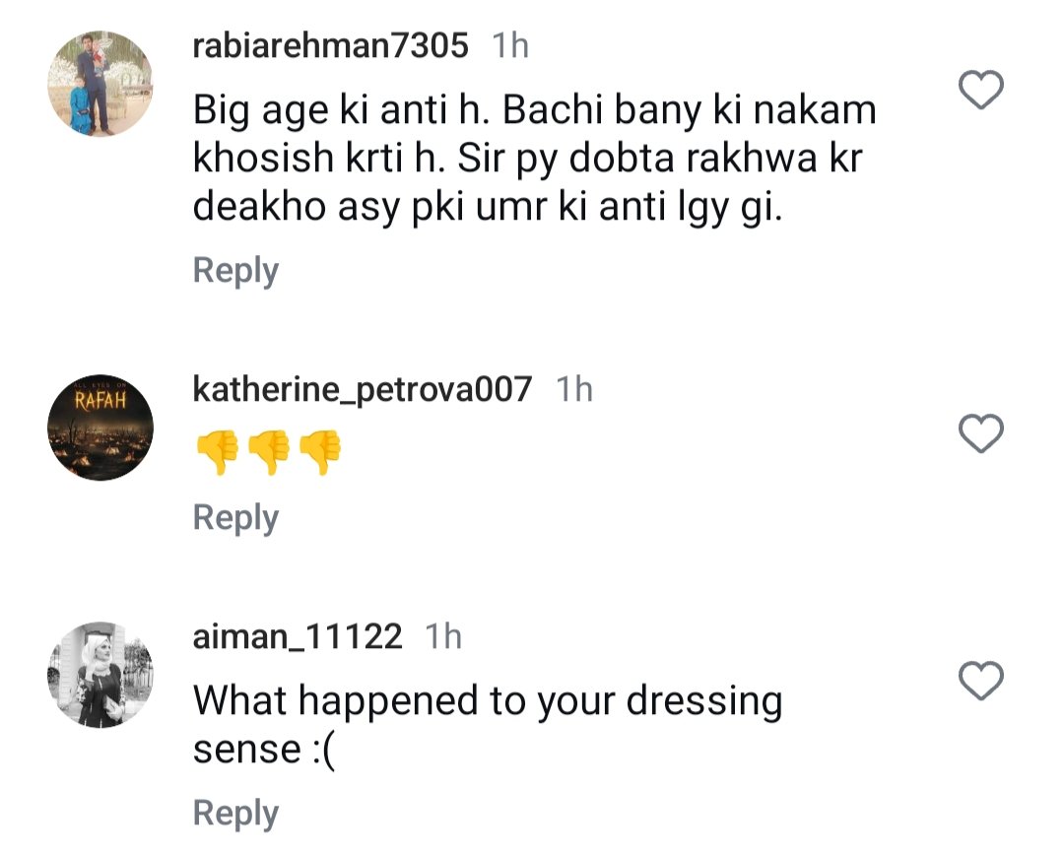Screen dimensions: 1064x855
Task: Click the last thumbs-down emoji
Action: (x=320, y=451)
